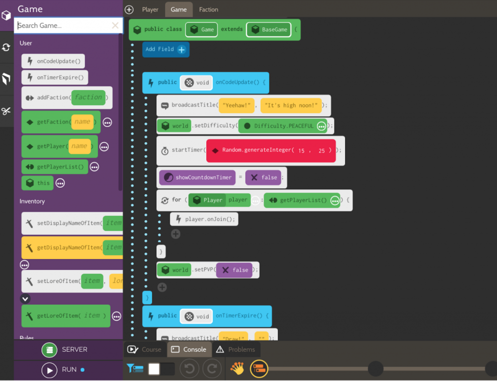Image resolution: width=497 pixels, height=381 pixels.
Task: Click the orange blocks view icon
Action: 259,369
